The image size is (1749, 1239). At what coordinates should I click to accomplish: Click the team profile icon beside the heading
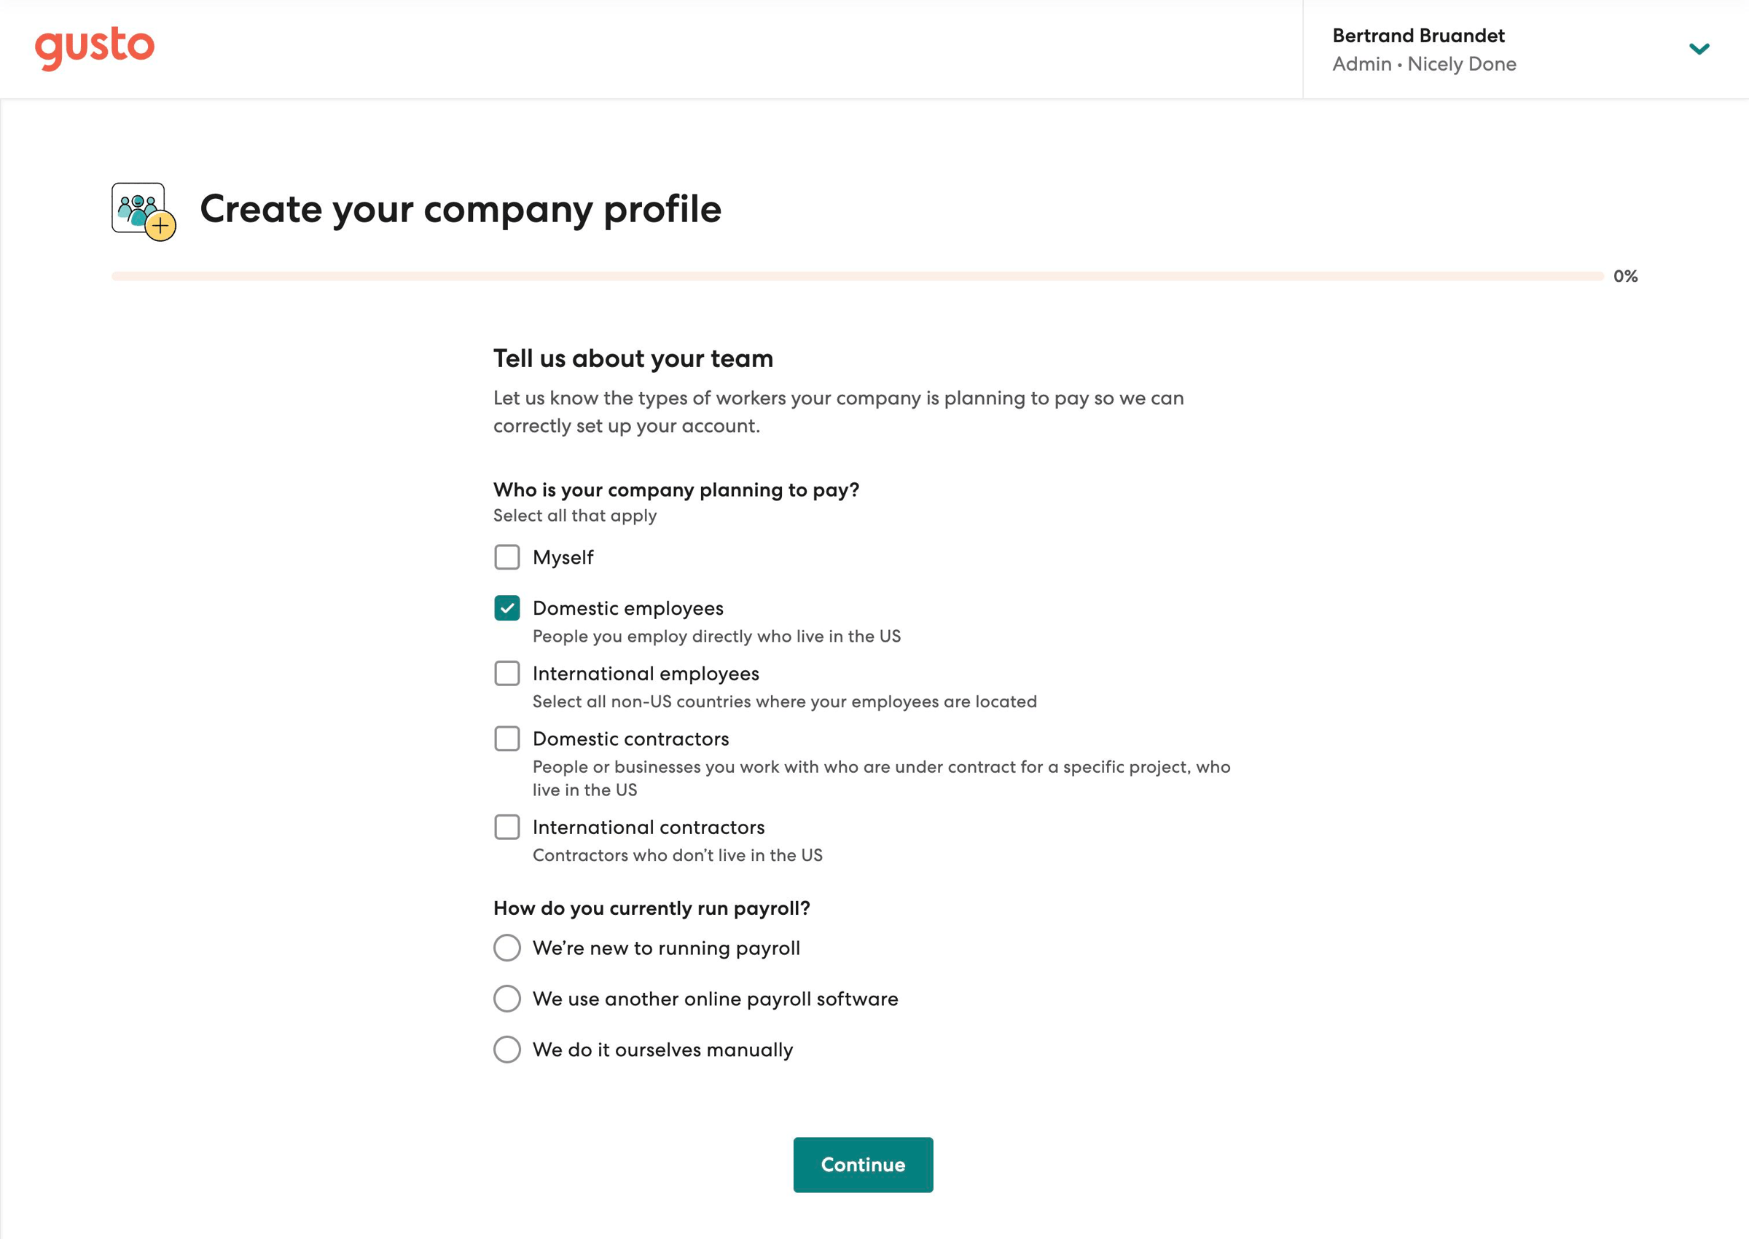point(144,211)
